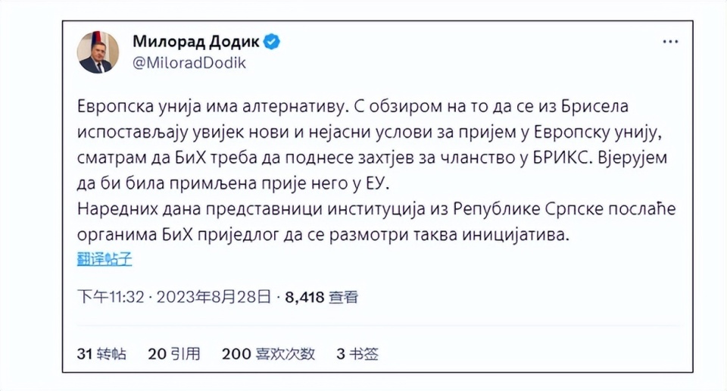The height and width of the screenshot is (391, 727).
Task: Open the 20 引用 quotes list
Action: point(174,353)
